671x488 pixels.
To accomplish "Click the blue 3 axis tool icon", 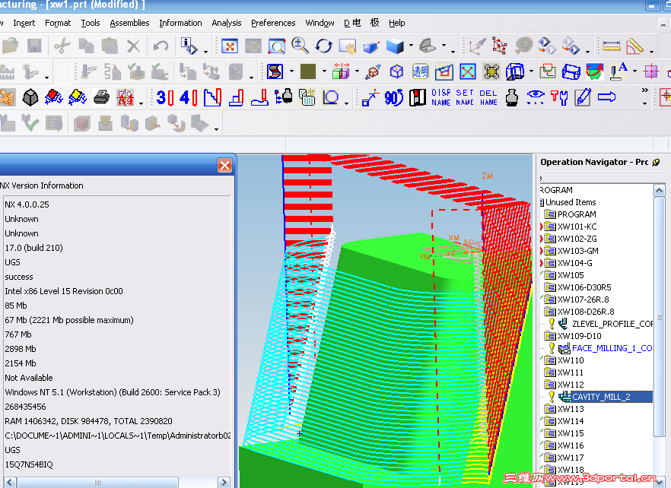I will pos(165,98).
